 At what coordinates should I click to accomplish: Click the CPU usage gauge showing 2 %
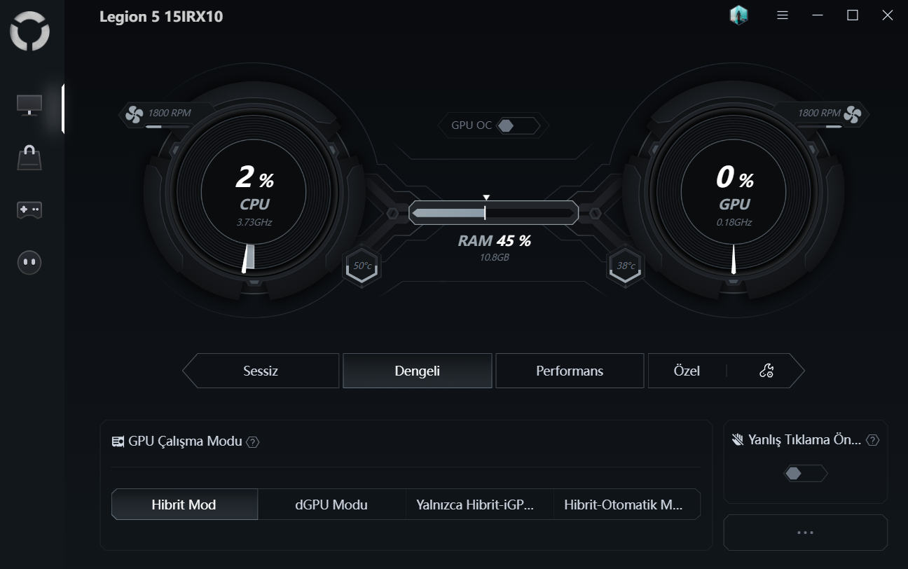[254, 192]
